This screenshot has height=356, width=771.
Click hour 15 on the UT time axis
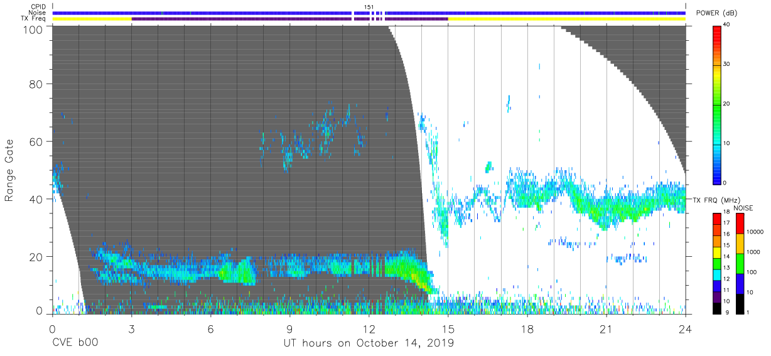[x=448, y=328]
